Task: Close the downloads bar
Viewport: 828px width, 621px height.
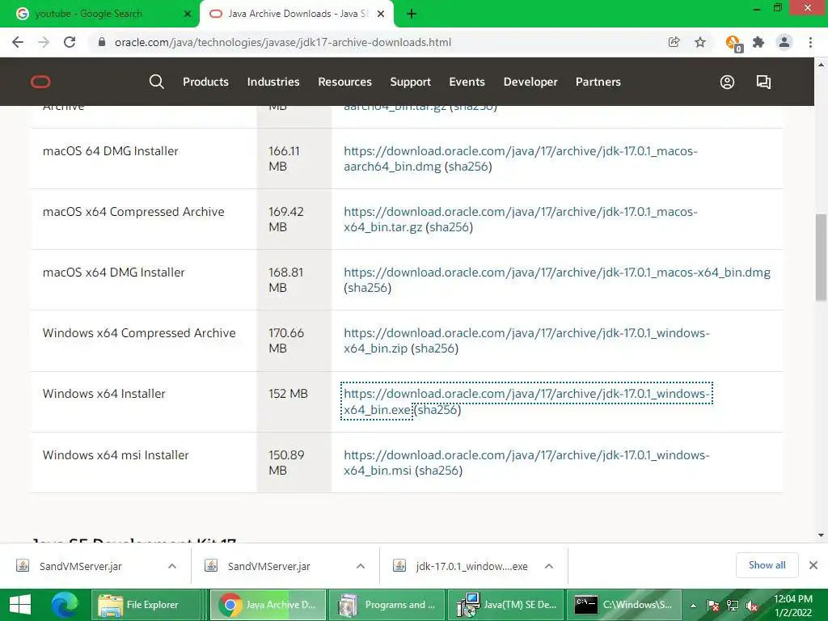Action: coord(813,565)
